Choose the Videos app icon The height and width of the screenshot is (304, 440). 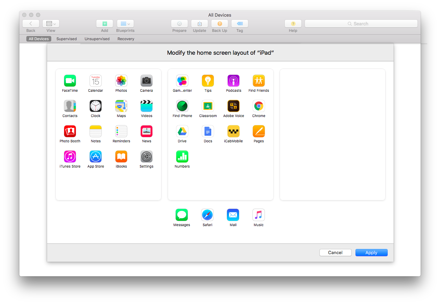coord(147,106)
